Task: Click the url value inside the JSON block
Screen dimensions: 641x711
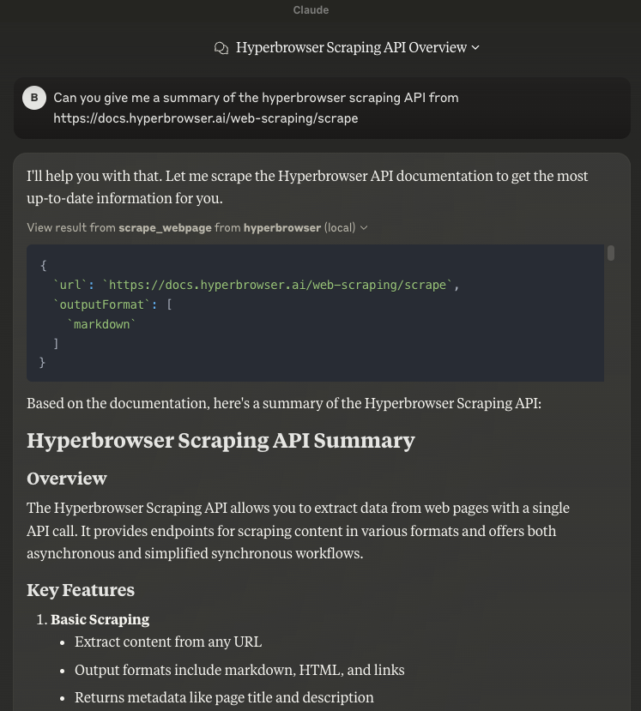Action: (277, 285)
